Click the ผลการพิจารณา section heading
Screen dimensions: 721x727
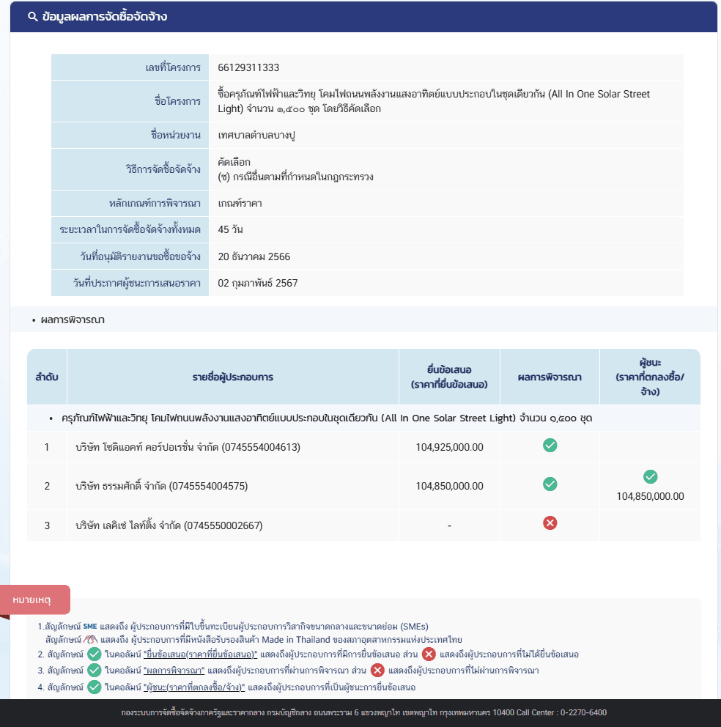click(x=73, y=320)
